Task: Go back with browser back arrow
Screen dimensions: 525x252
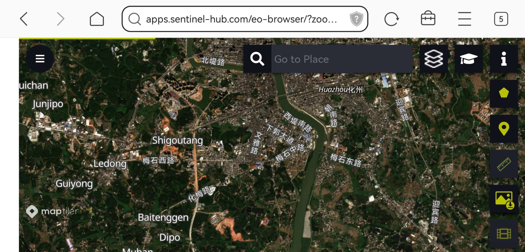Action: [x=24, y=19]
